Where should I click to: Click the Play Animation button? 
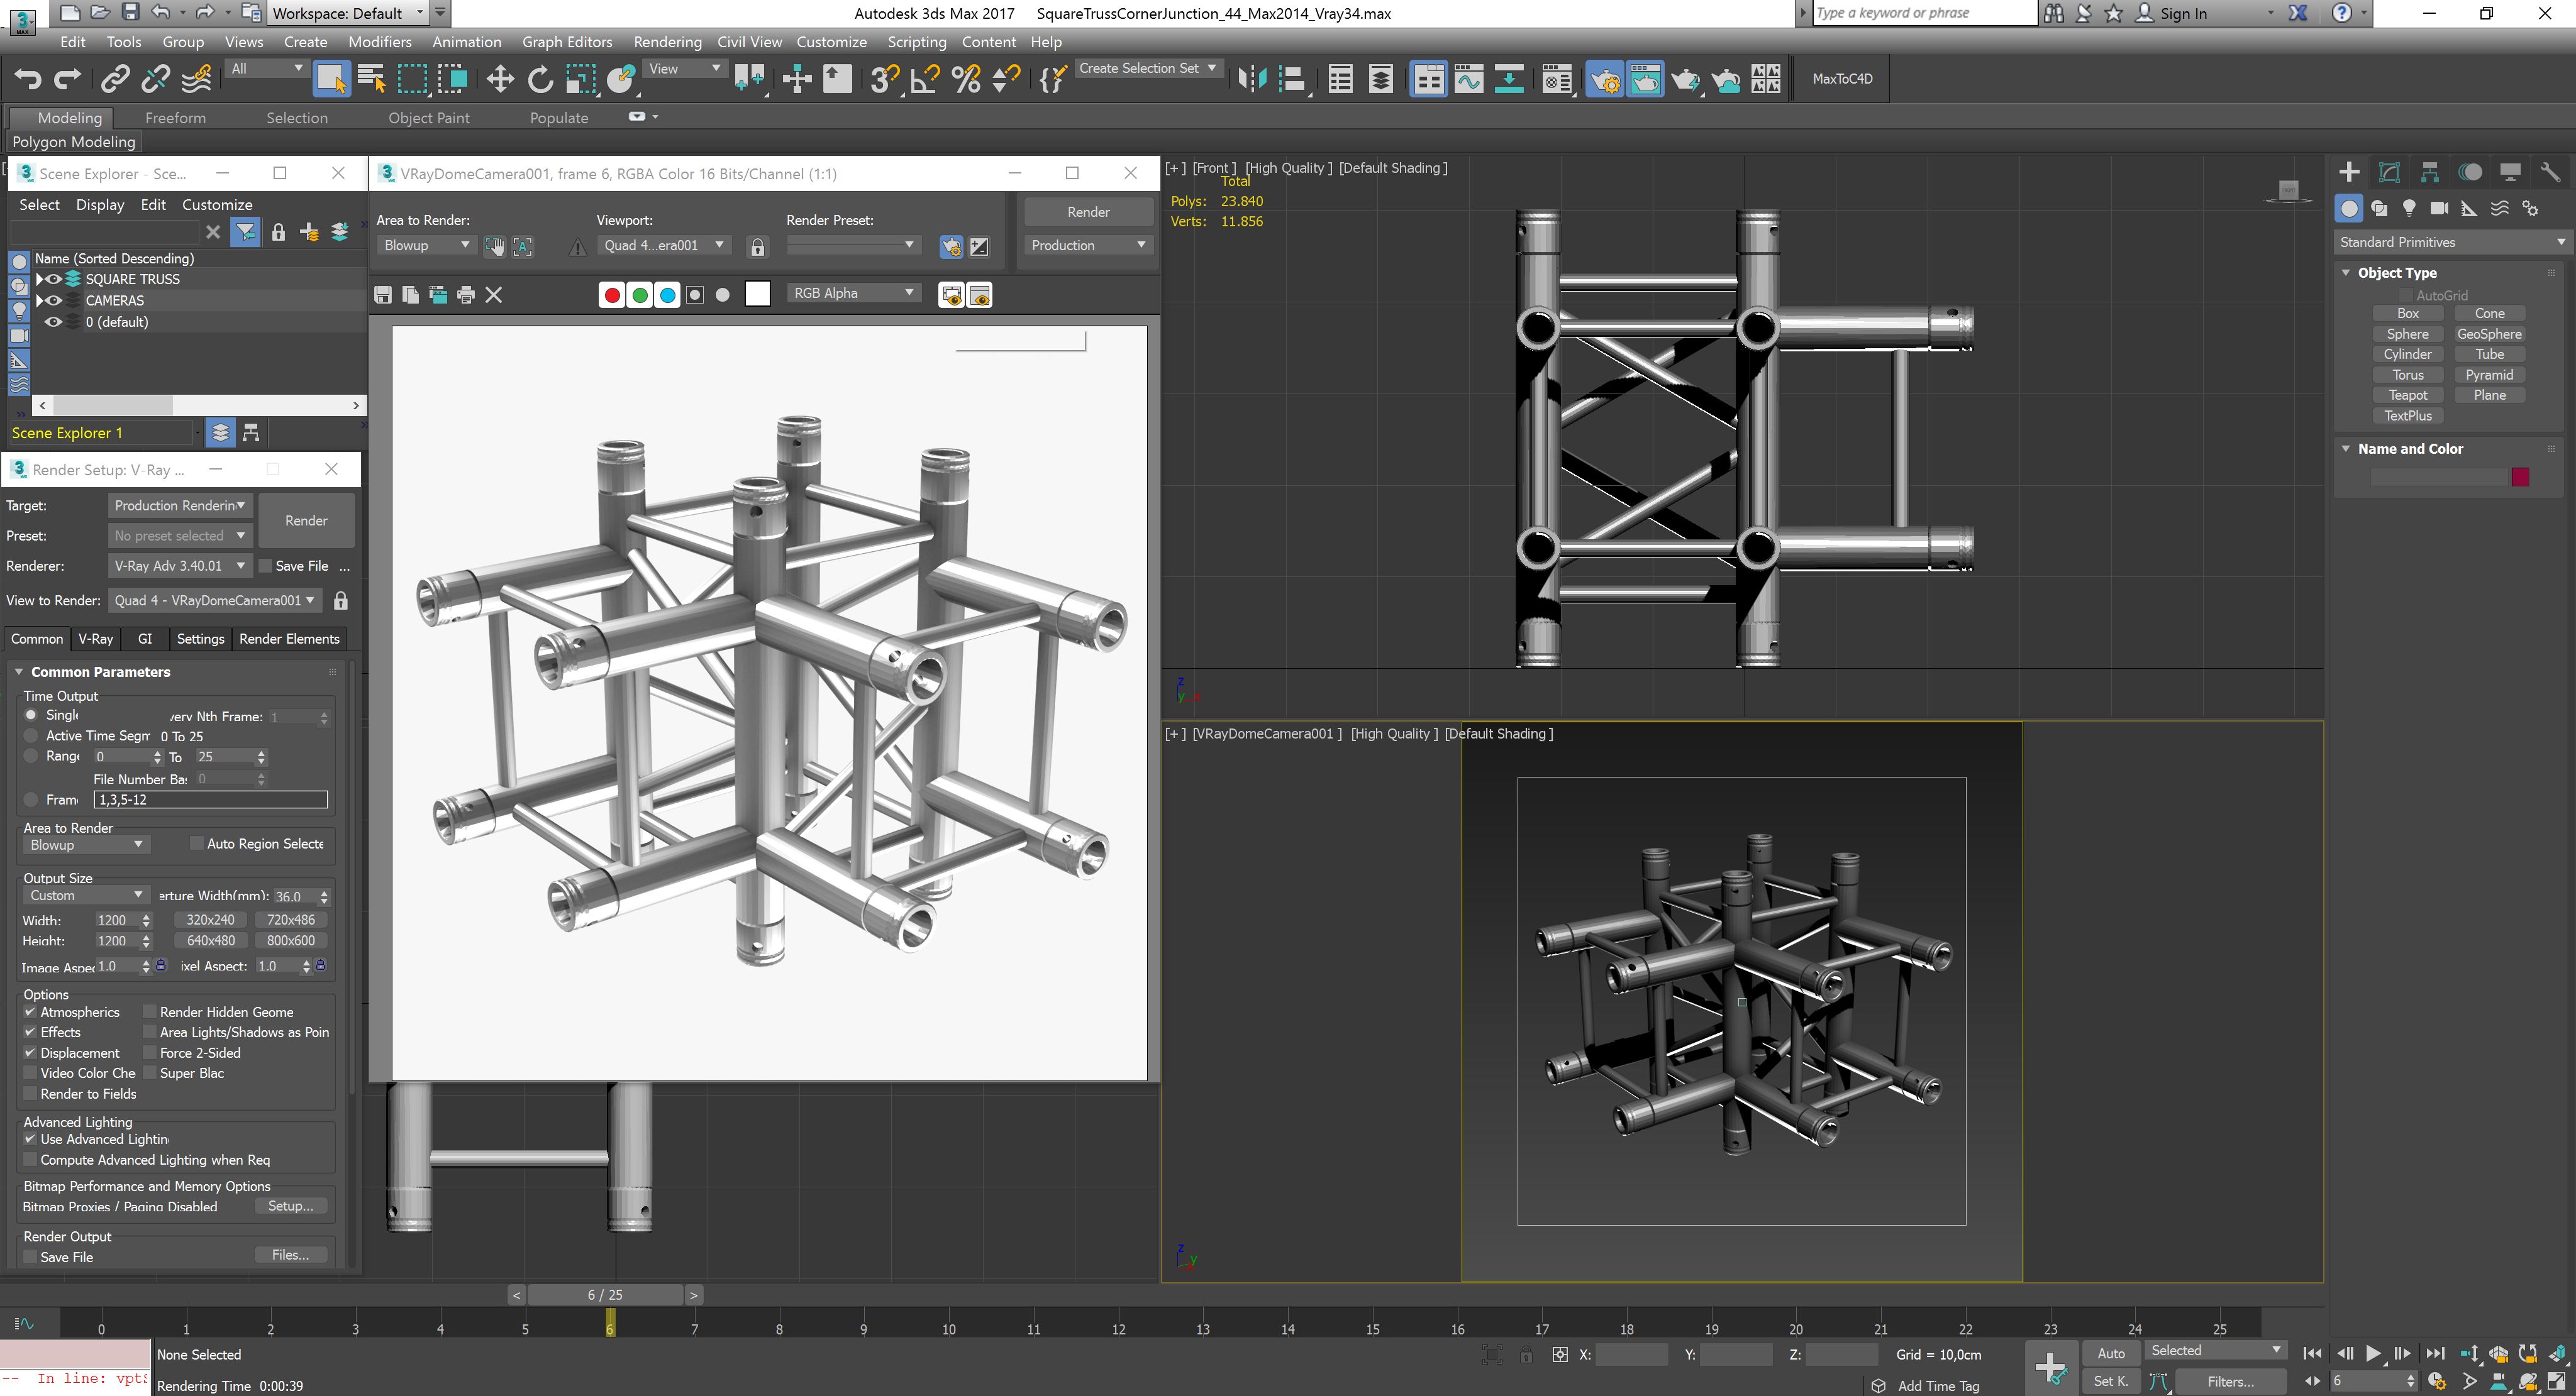pos(2372,1353)
